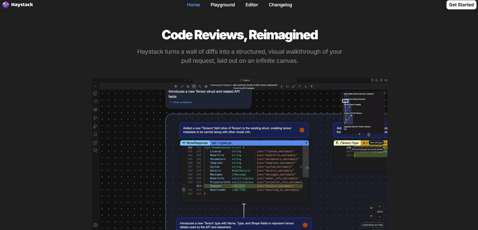Click the Get Started button
Image resolution: width=478 pixels, height=230 pixels.
(x=461, y=5)
